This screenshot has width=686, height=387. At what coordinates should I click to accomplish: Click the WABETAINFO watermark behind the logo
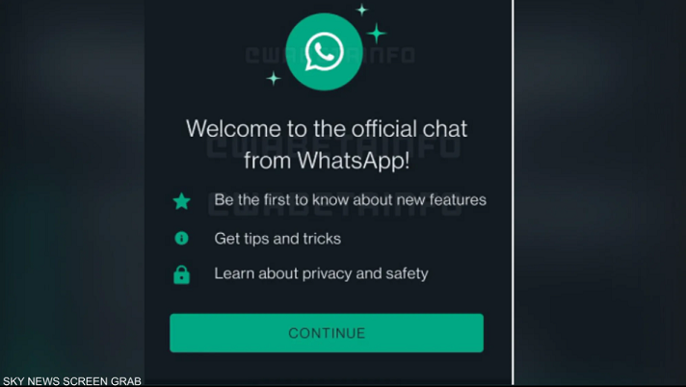point(330,55)
